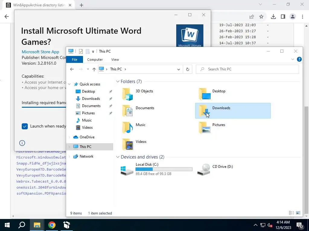Image resolution: width=309 pixels, height=231 pixels.
Task: Select the Downloads folder tile
Action: 233,111
